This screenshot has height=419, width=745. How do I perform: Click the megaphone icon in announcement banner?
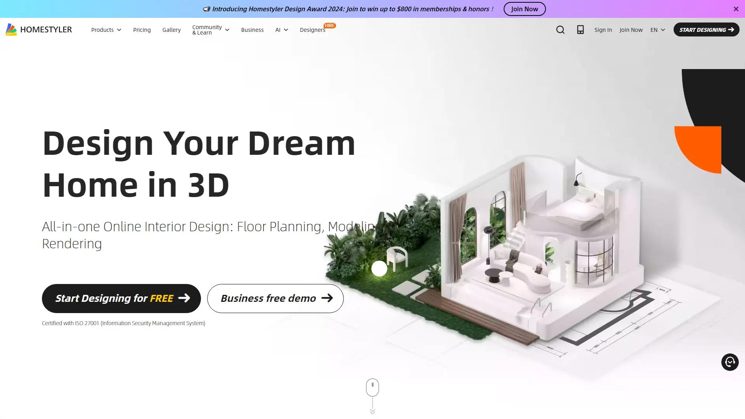[x=207, y=9]
